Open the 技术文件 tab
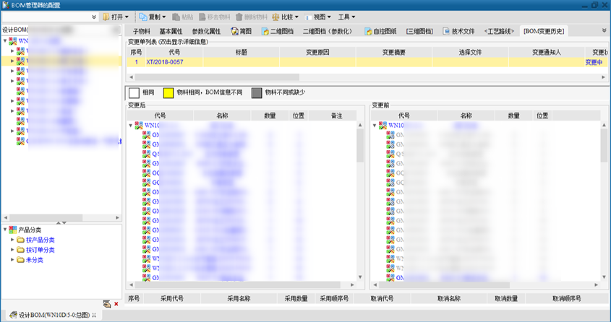The width and height of the screenshot is (611, 322). (x=458, y=31)
